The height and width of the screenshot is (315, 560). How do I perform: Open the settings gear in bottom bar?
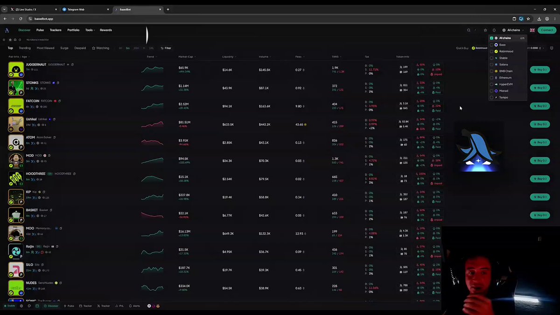tap(21, 306)
